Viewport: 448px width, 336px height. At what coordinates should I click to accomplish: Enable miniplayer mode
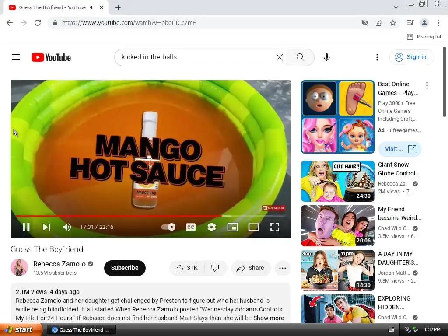[x=233, y=227]
